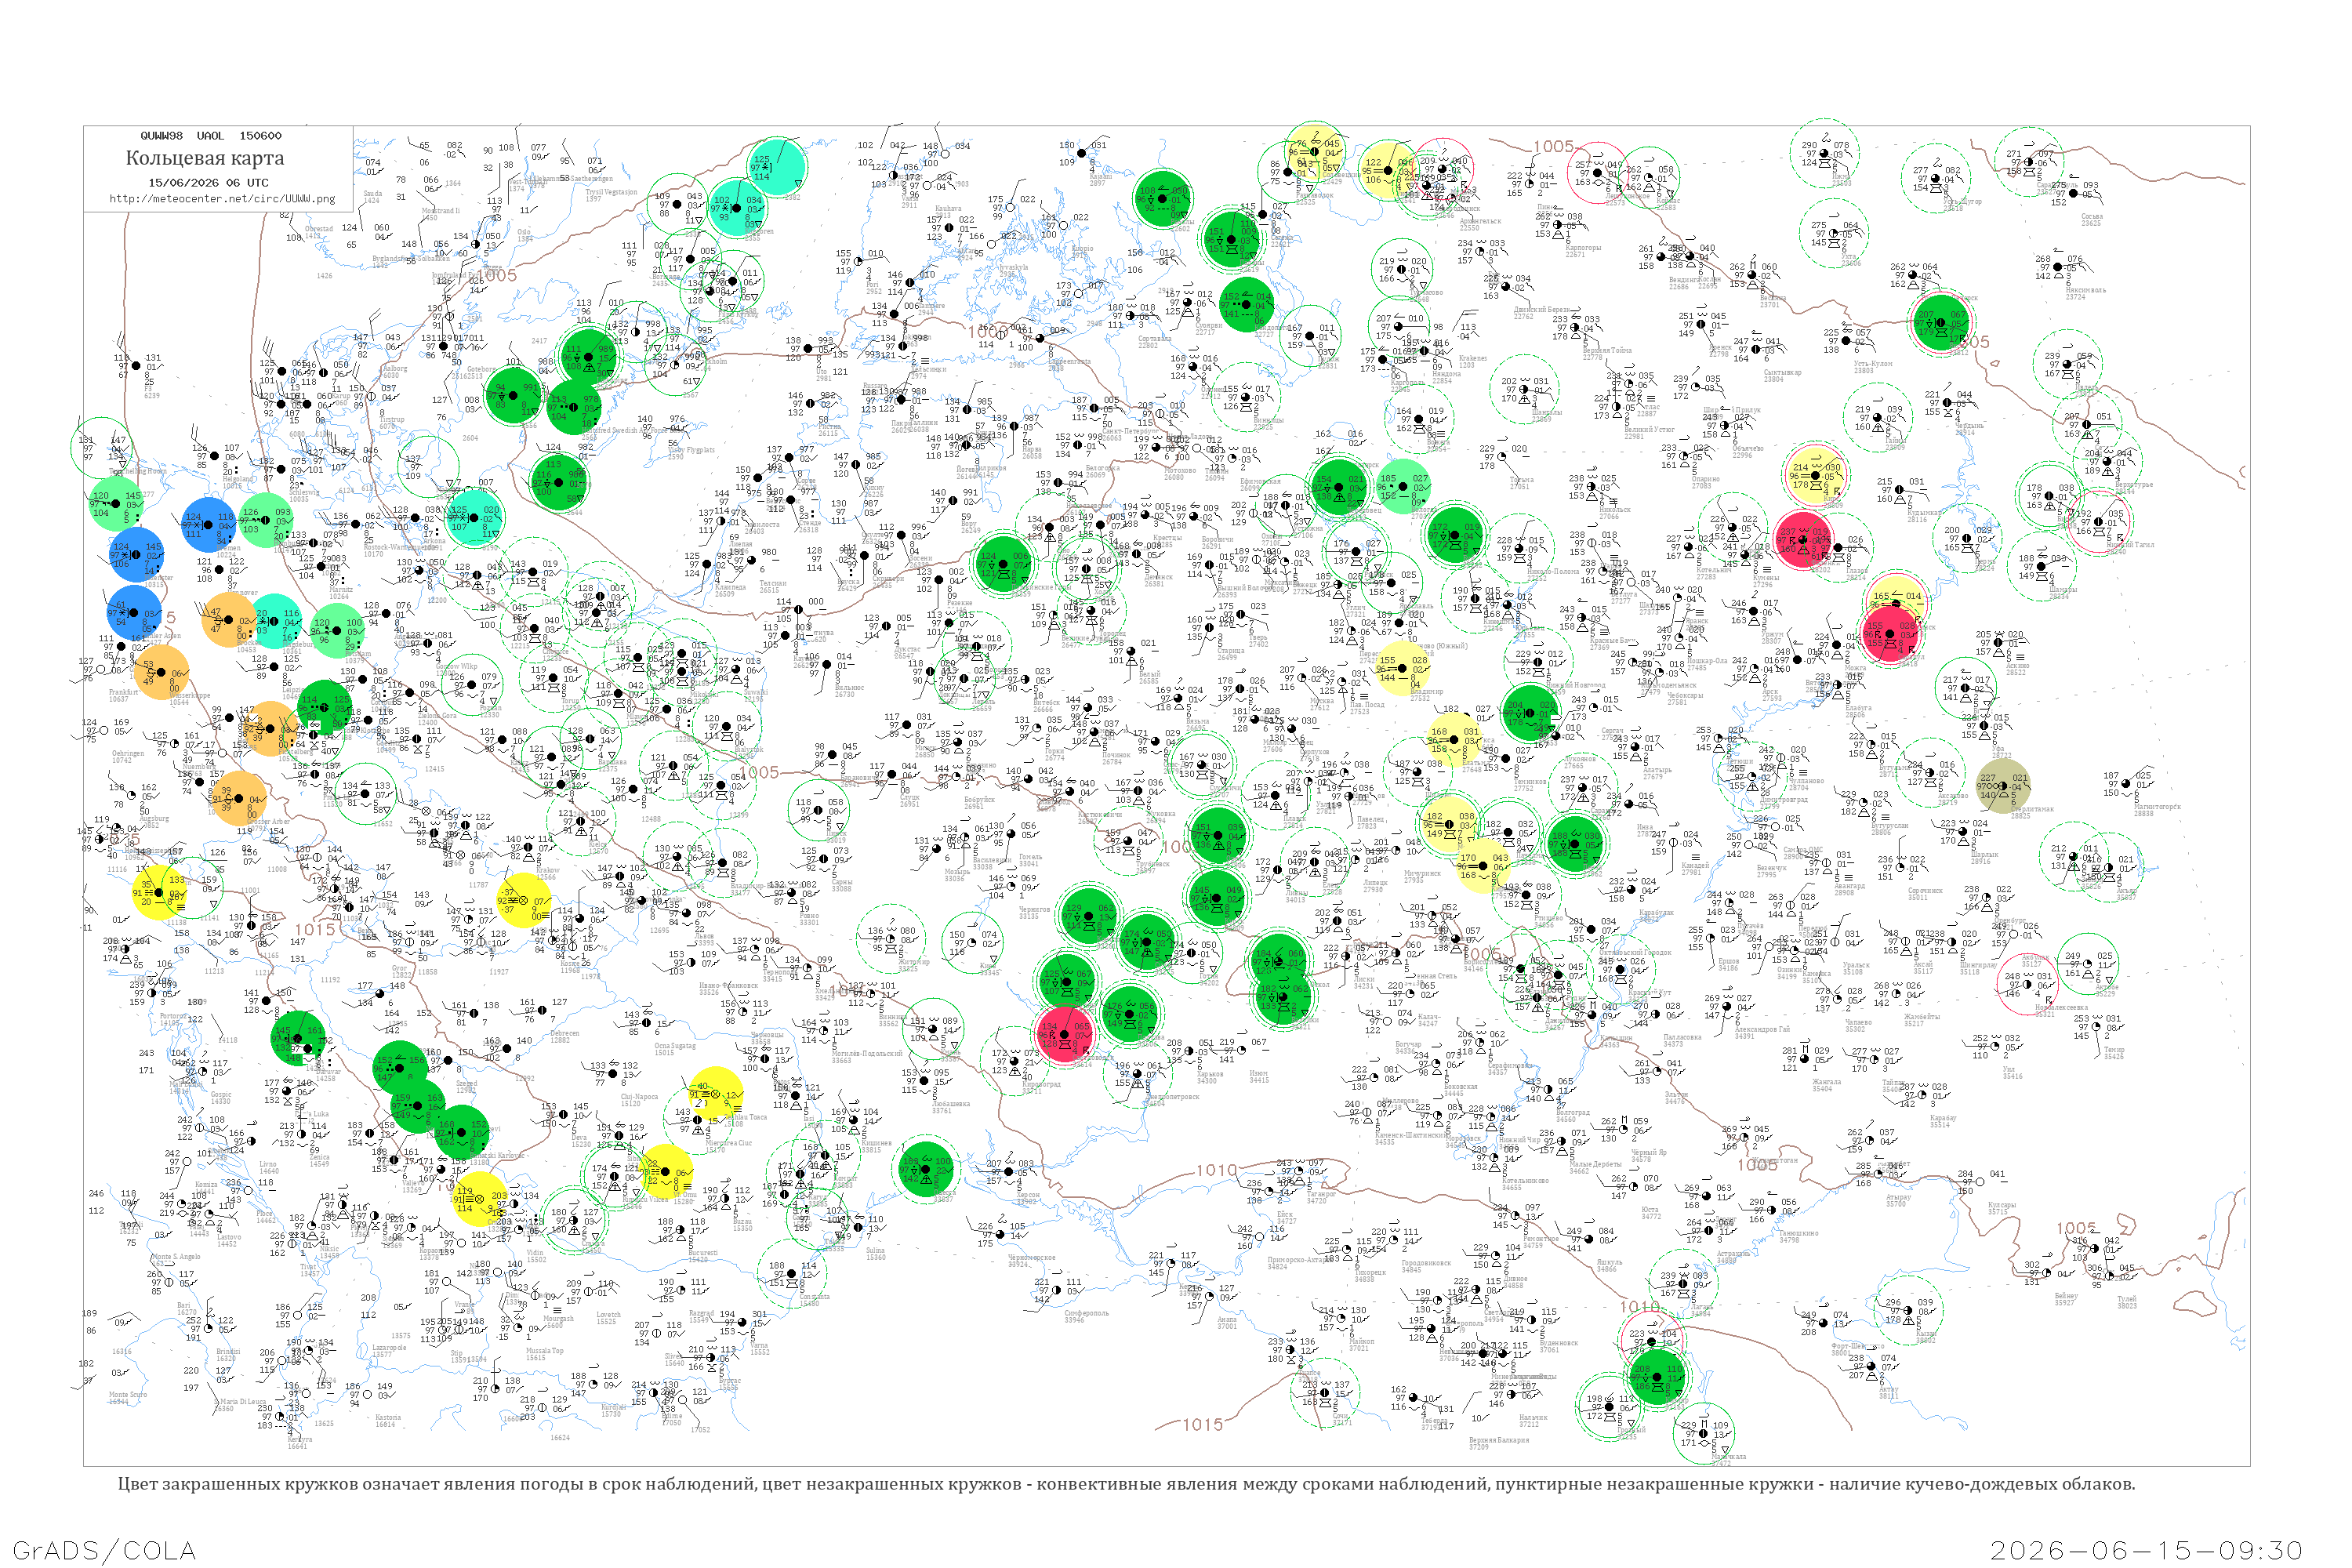
Task: Select the red outlined circle at Новоалексеевка
Action: 2027,984
